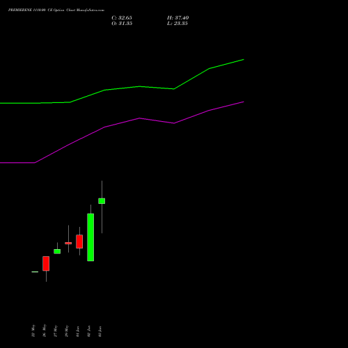Screen dimensions: 348x348
Task: Select the low value L: 23.35
Action: pyautogui.click(x=177, y=24)
